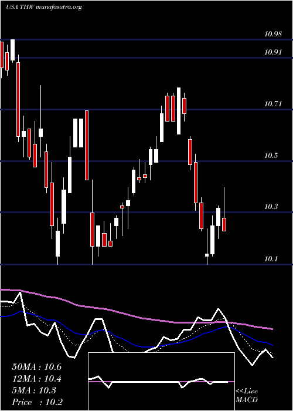Click the 10.5 price level label
Screen dimensions: 293x411
tap(271, 156)
